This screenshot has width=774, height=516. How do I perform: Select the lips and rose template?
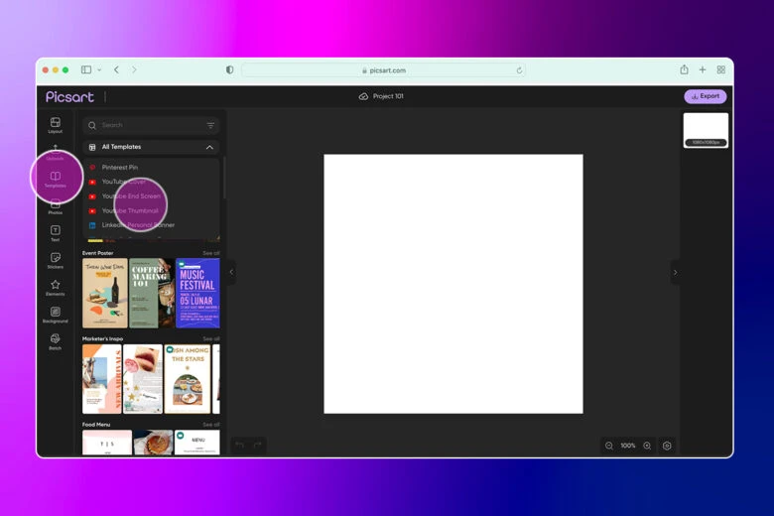pos(143,379)
